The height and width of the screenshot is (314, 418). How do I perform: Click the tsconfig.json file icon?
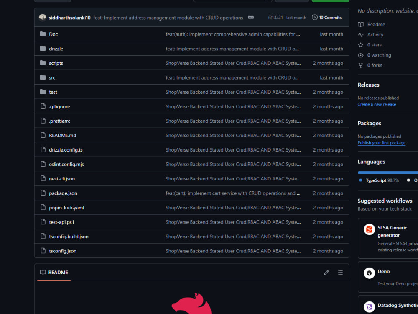coord(43,250)
